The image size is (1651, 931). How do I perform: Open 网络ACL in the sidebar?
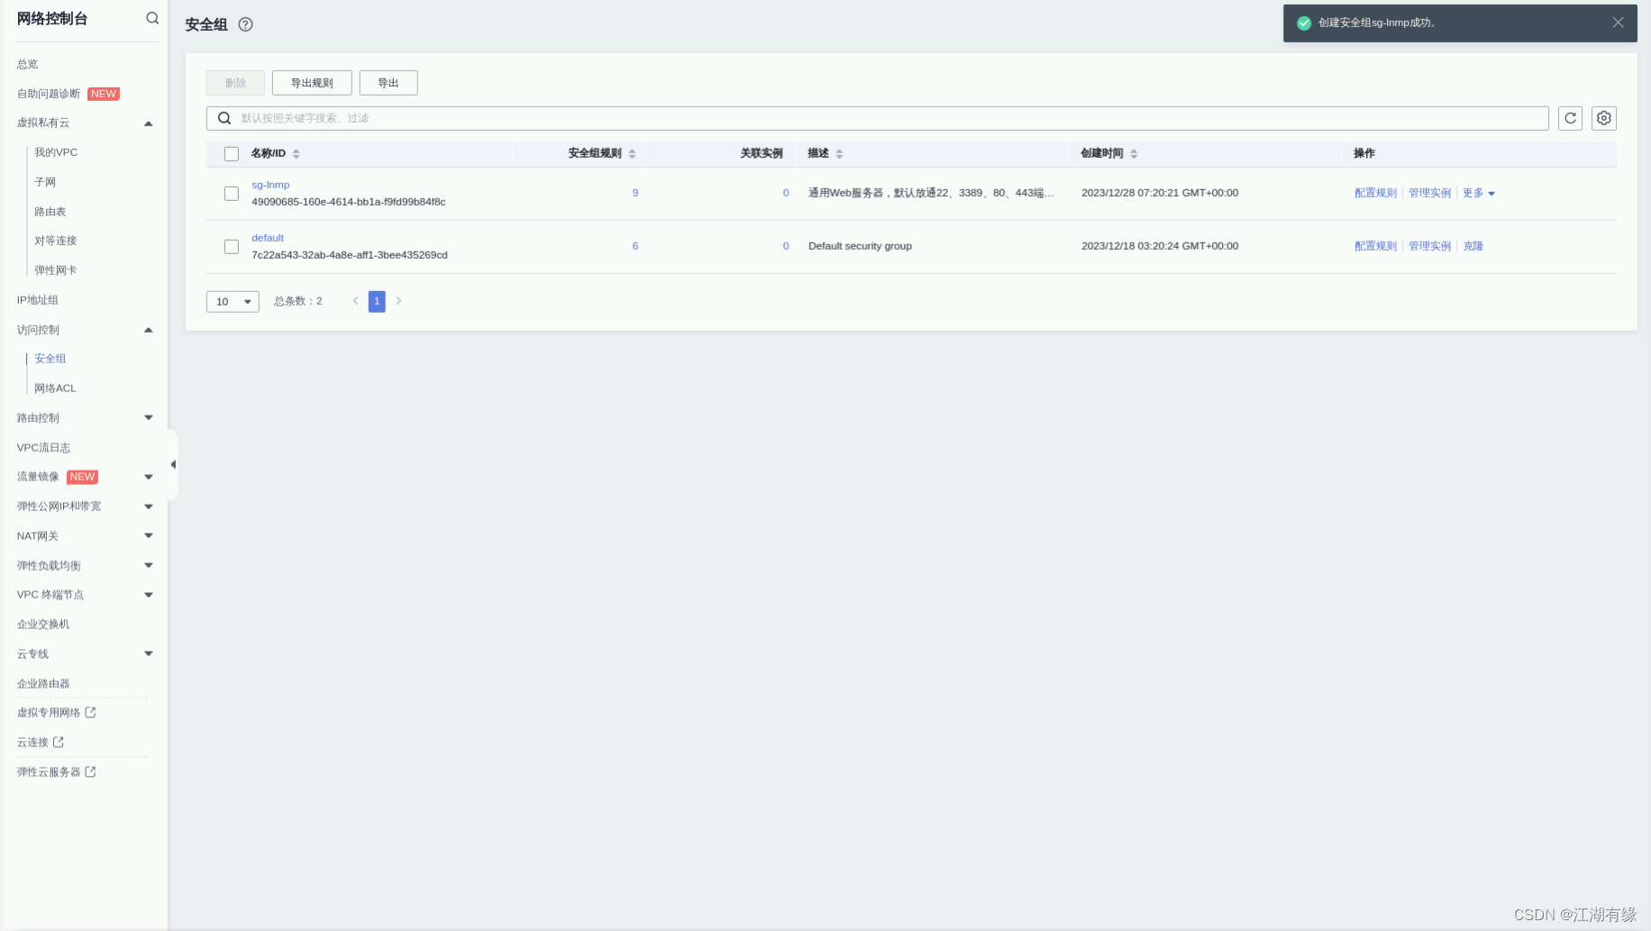tap(55, 388)
